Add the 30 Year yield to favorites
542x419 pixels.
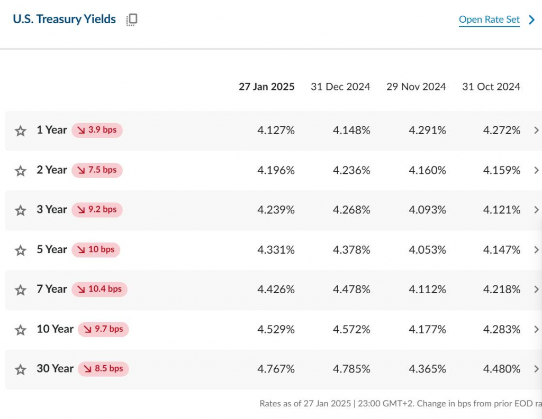pos(21,369)
